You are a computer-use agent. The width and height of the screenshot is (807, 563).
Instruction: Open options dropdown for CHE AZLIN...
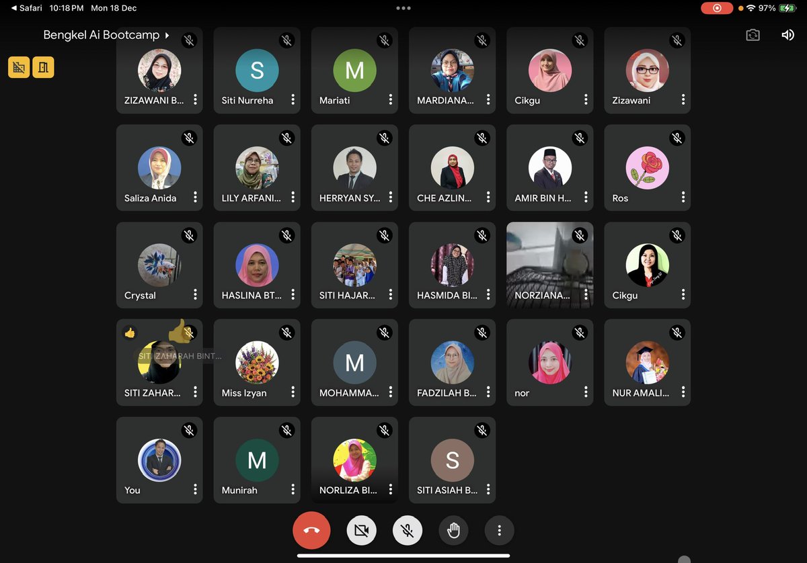488,198
